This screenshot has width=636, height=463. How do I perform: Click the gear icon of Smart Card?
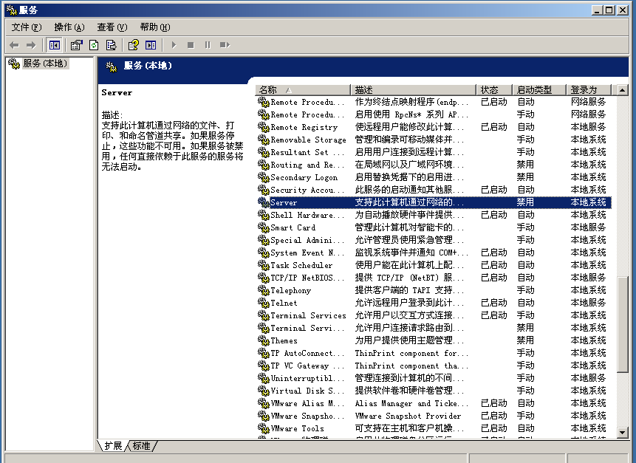point(263,227)
